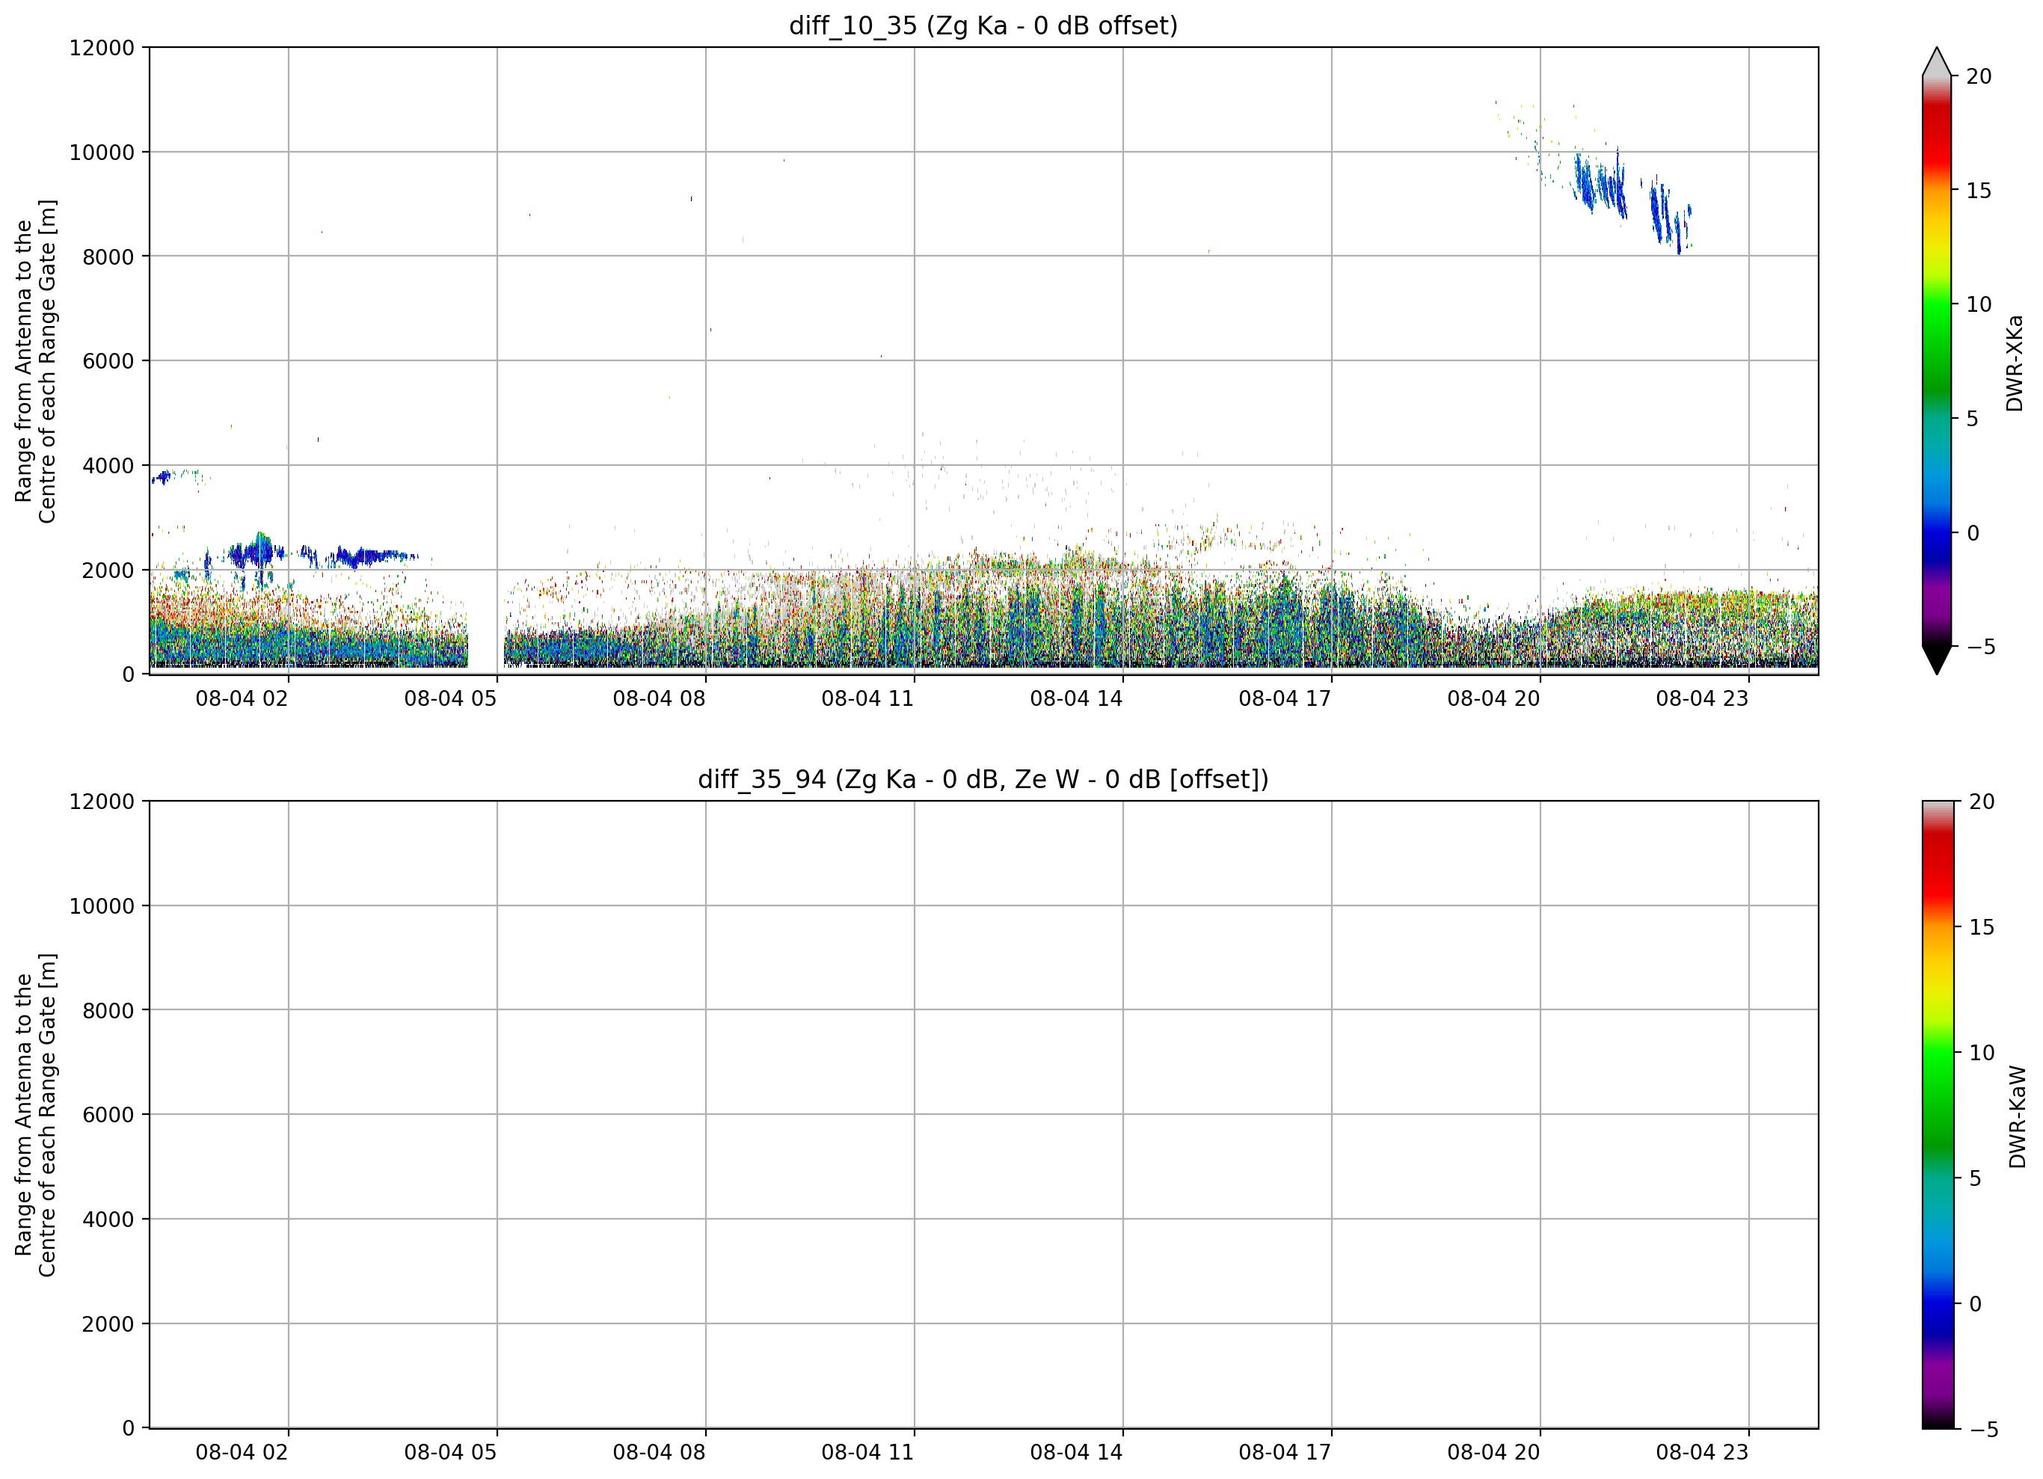
Task: Click "08-04 02" tick label under diff_35_94 plot
Action: (242, 1453)
